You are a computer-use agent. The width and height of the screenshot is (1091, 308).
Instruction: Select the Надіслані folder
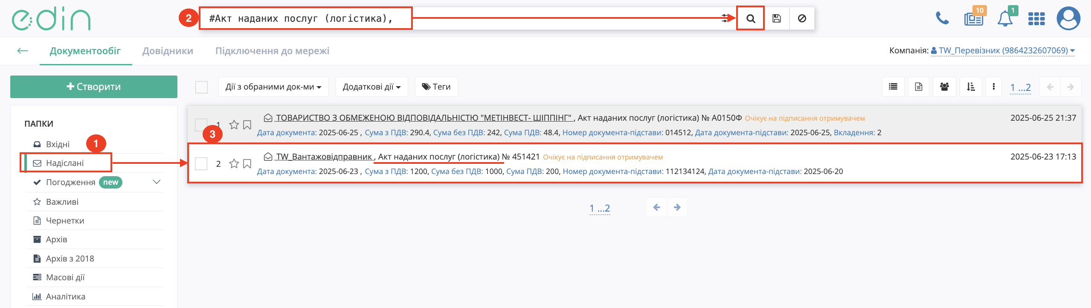click(65, 163)
